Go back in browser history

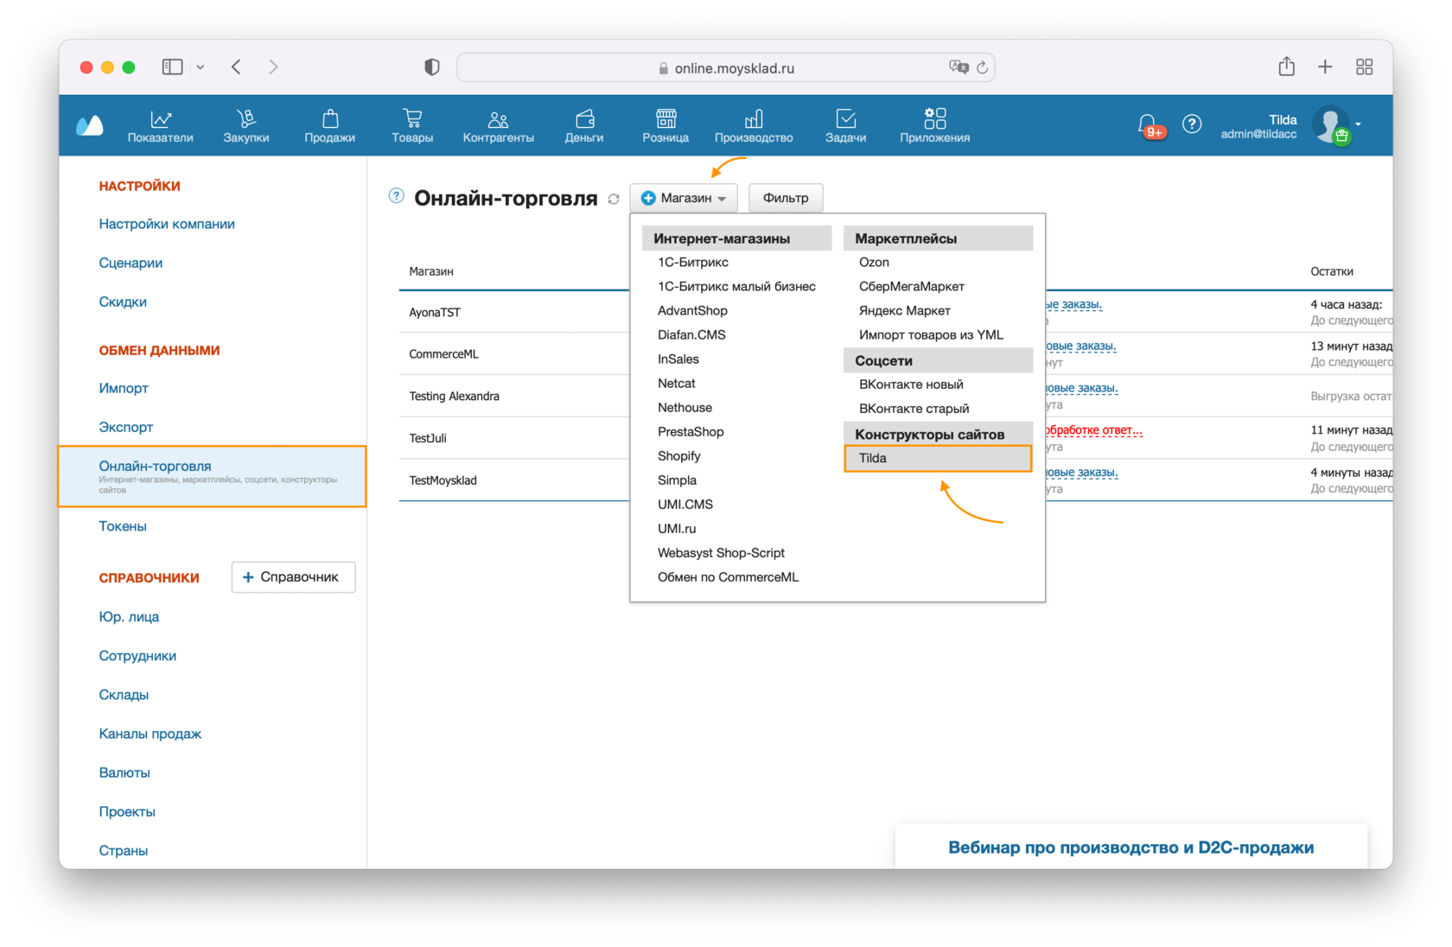click(236, 67)
